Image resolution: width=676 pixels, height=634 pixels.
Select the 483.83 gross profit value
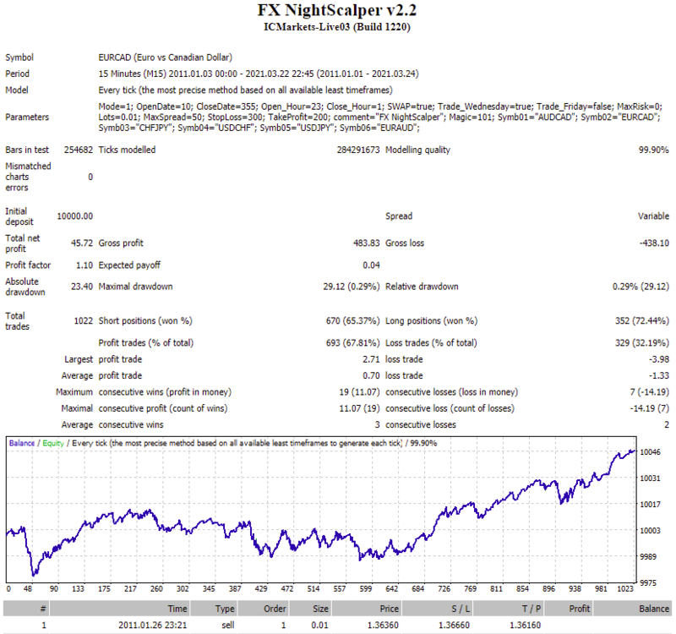(x=367, y=243)
